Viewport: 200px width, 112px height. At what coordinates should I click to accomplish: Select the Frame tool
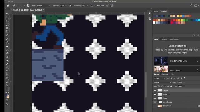(x=7, y=31)
